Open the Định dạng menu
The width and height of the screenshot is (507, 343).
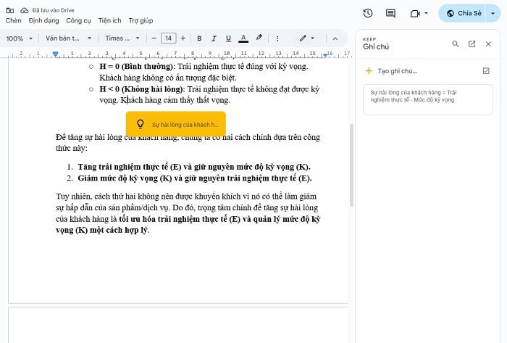point(43,21)
